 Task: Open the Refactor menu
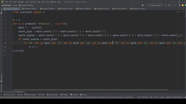pos(33,2)
